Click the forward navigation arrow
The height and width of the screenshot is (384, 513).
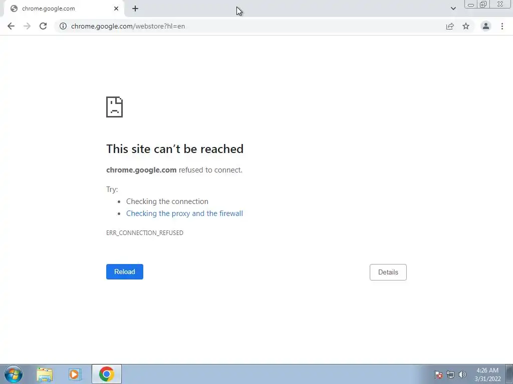pyautogui.click(x=27, y=26)
